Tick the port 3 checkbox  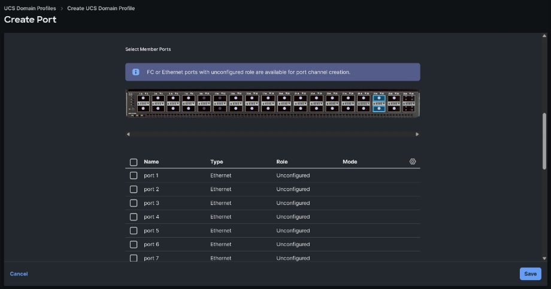(134, 203)
